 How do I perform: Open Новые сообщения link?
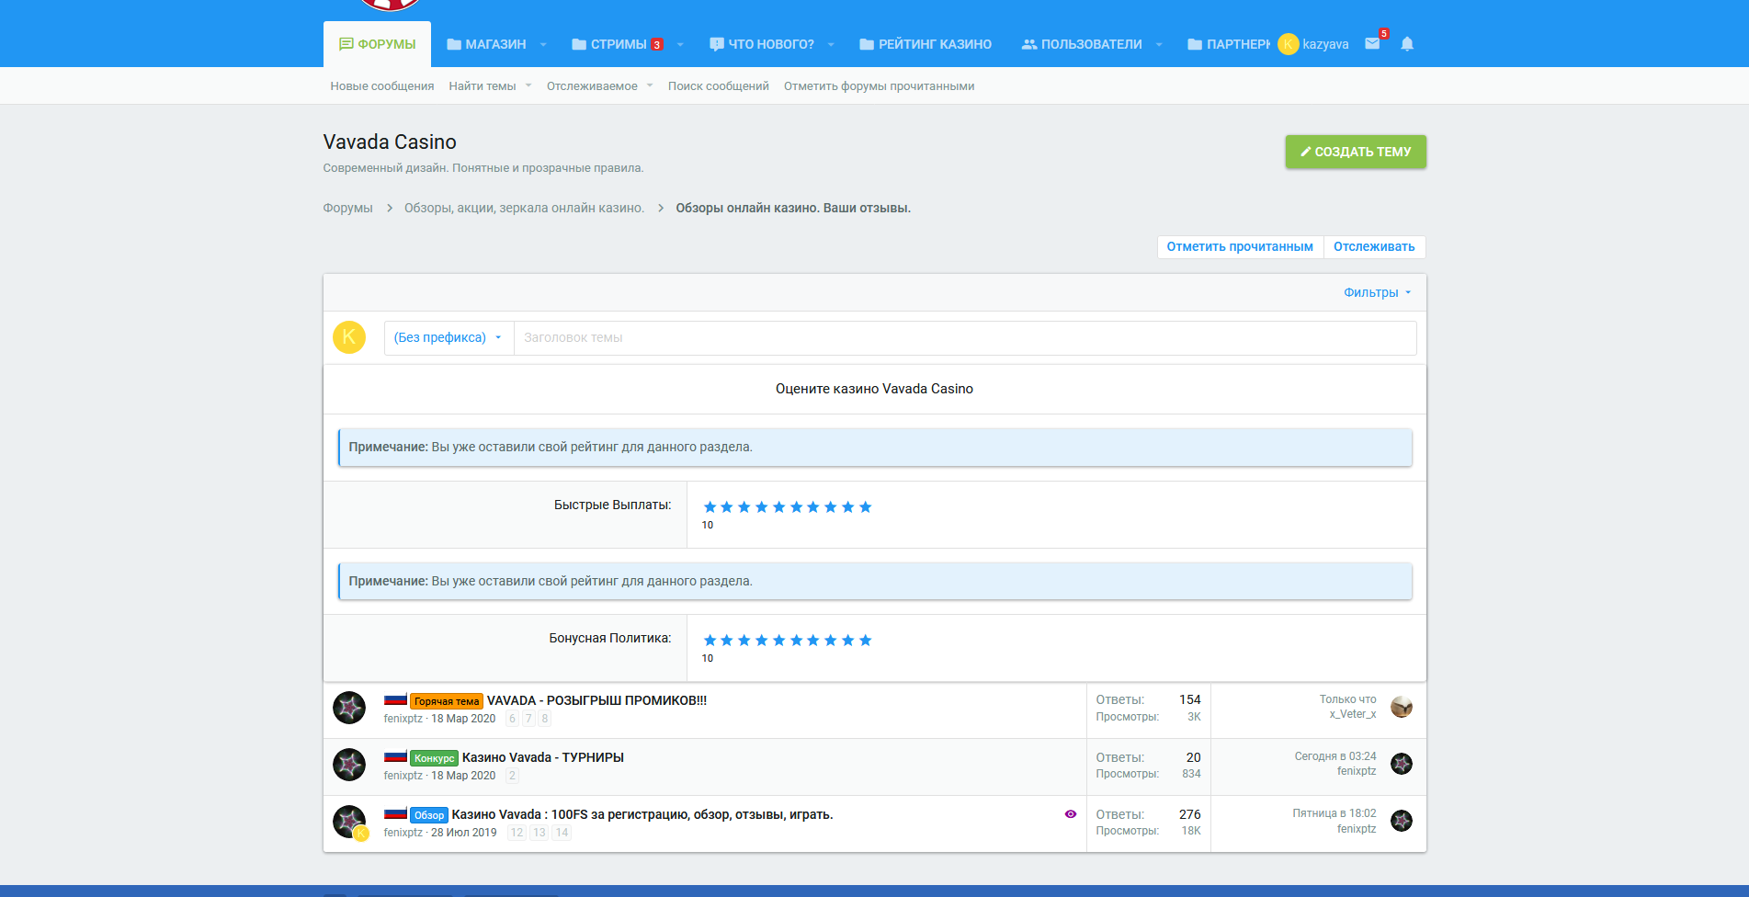(382, 86)
